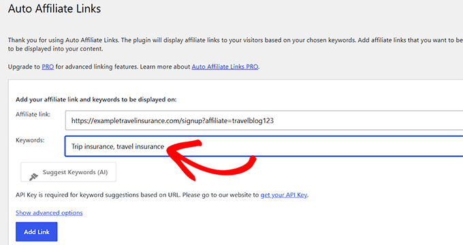The image size is (463, 245).
Task: Click the 'Affiliate link:' label
Action: [x=33, y=114]
